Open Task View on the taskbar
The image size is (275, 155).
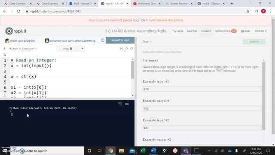100,151
